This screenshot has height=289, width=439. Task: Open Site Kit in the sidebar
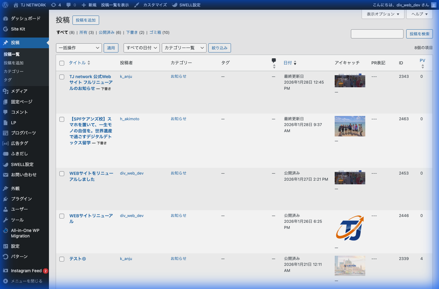point(18,29)
